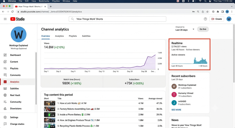
Task: Open Comments section in sidebar
Action: tap(15, 75)
